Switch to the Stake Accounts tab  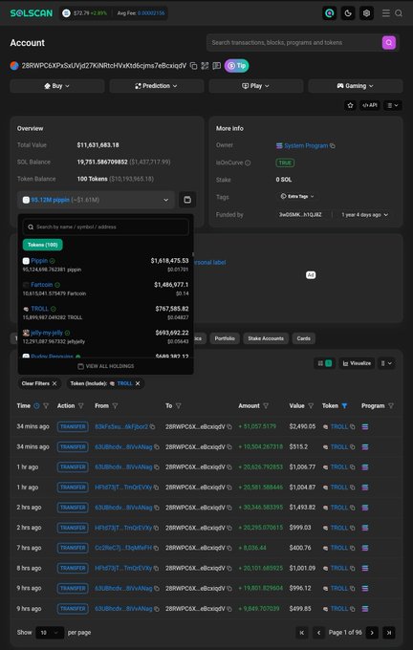coord(266,338)
